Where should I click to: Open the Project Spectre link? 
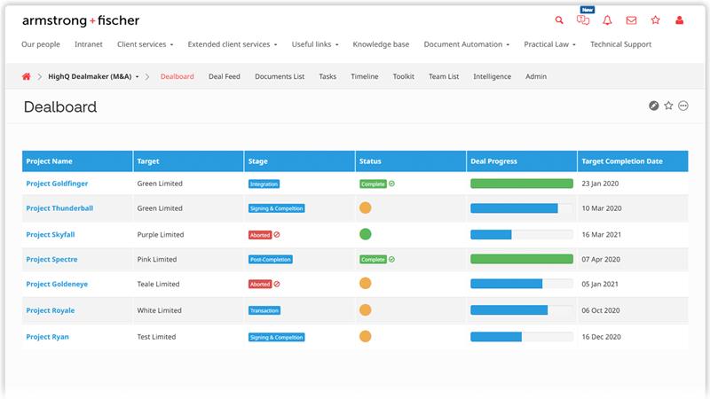[51, 260]
